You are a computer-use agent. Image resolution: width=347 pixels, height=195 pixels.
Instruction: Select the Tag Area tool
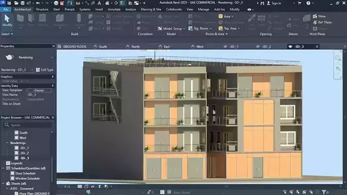[x=227, y=29]
